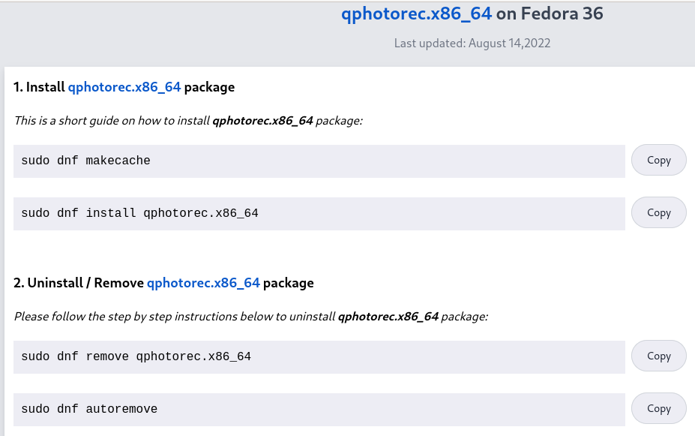Open the qphotorec.x86_64 link in page title
The height and width of the screenshot is (436, 695).
(416, 14)
